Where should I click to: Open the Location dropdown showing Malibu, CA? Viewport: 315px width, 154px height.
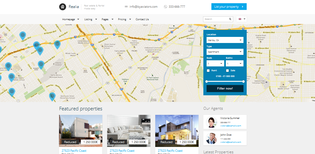pyautogui.click(x=225, y=40)
